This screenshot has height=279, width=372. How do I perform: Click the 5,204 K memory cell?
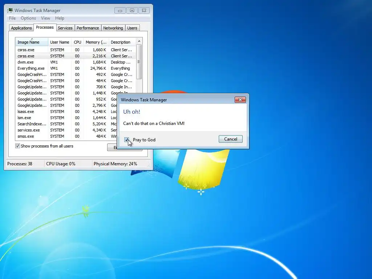pyautogui.click(x=100, y=124)
